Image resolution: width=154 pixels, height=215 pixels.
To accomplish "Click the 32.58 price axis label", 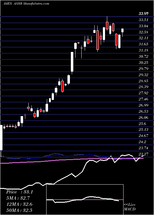I will [144, 32].
